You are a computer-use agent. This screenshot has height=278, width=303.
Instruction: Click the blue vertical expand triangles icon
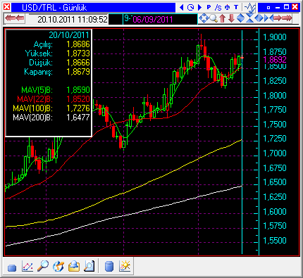240,18
